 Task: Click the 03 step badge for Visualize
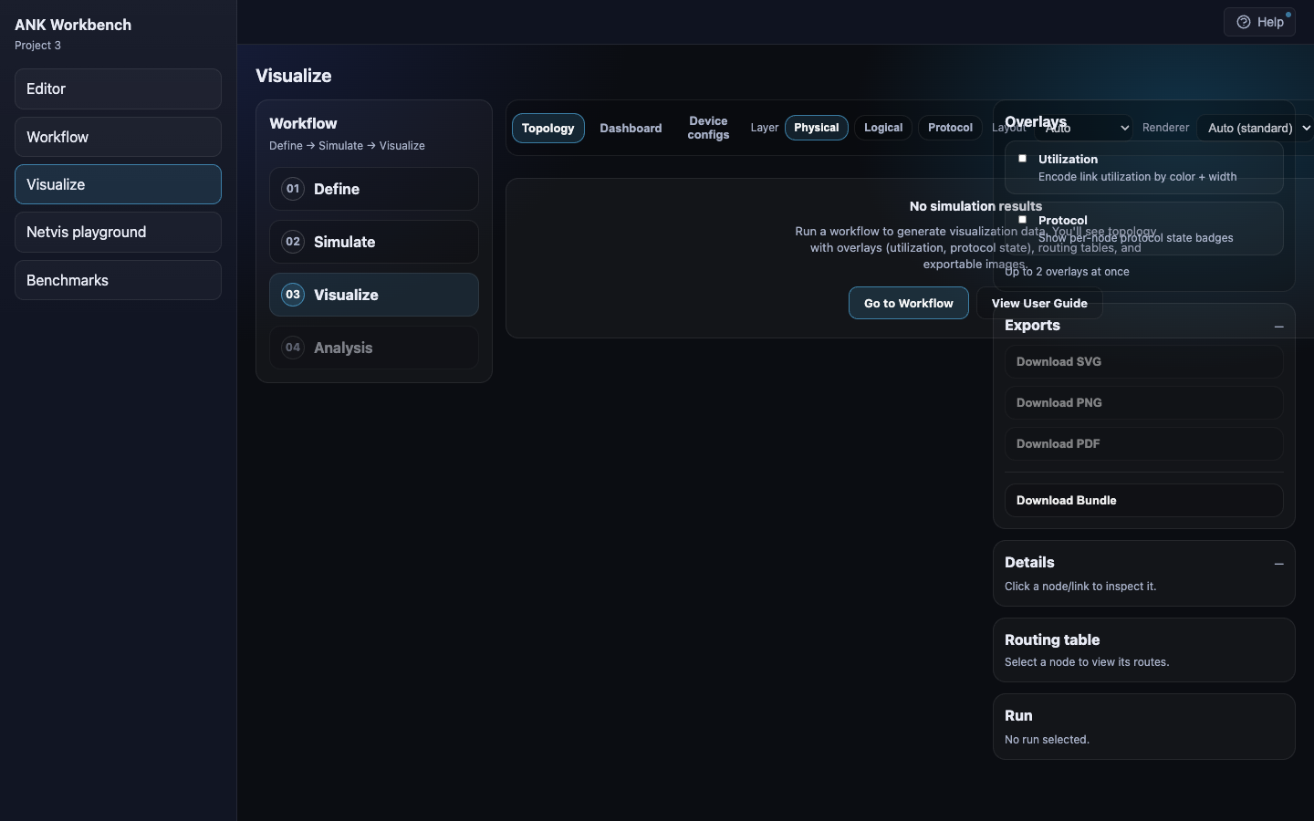tap(293, 295)
